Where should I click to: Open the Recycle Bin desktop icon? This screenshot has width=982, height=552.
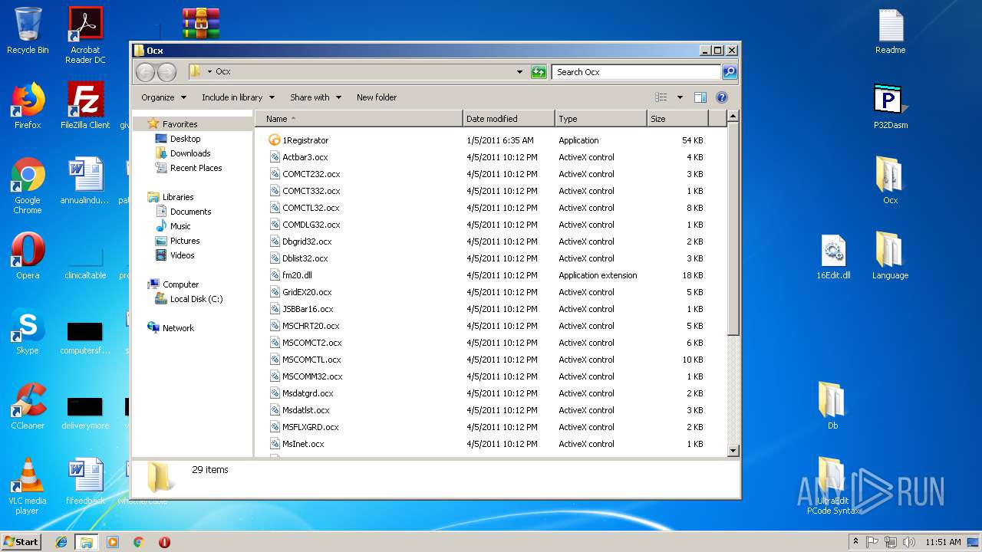pos(28,31)
